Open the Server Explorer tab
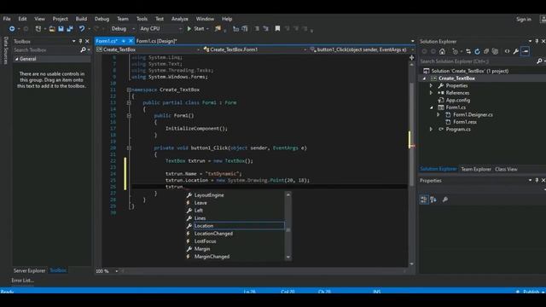This screenshot has height=307, width=546. point(29,270)
